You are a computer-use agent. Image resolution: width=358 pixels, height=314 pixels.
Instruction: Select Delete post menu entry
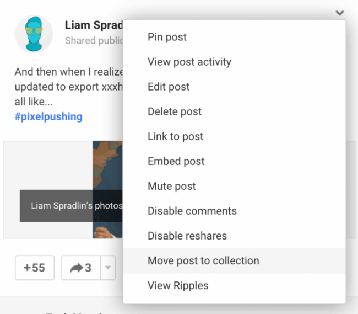(x=175, y=111)
